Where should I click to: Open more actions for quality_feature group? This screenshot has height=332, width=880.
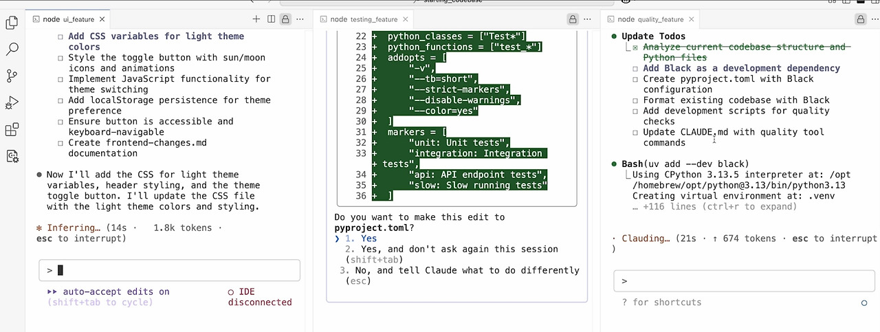[875, 19]
